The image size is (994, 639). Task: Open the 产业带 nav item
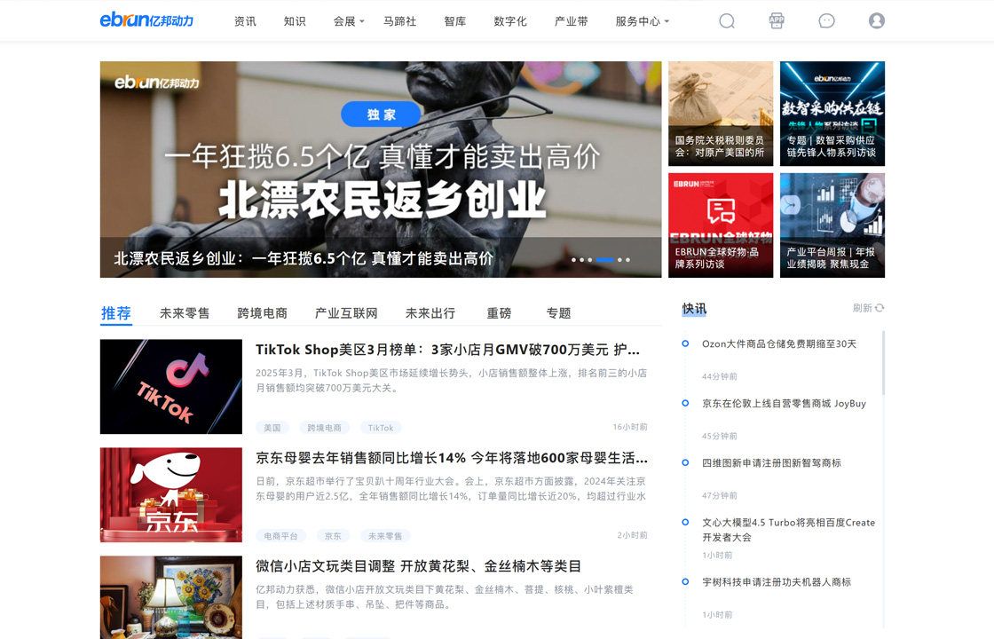pos(572,21)
